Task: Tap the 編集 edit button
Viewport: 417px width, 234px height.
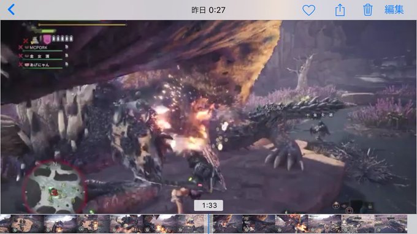Action: click(x=394, y=10)
